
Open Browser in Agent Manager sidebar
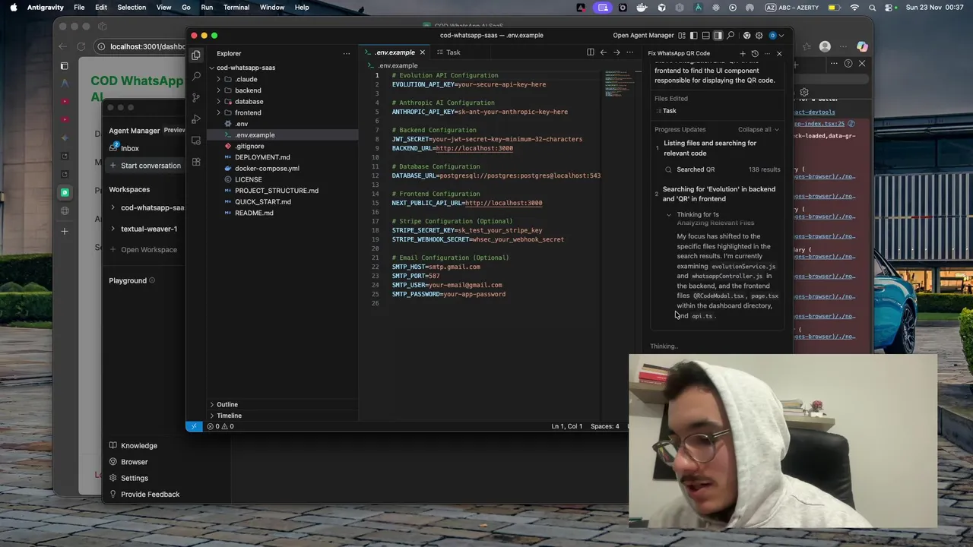tap(135, 462)
